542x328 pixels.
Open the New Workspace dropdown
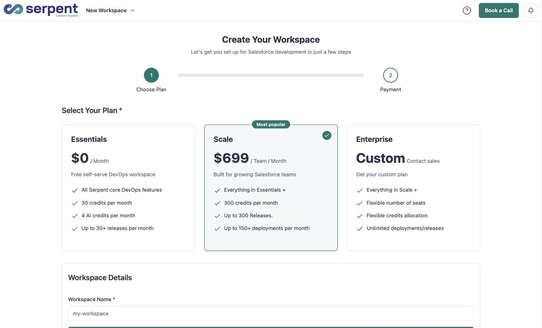(x=110, y=11)
